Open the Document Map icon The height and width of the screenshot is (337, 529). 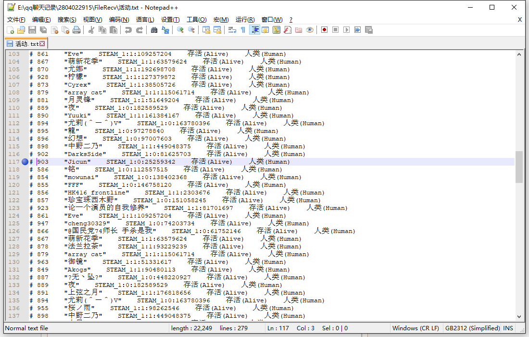coord(277,30)
